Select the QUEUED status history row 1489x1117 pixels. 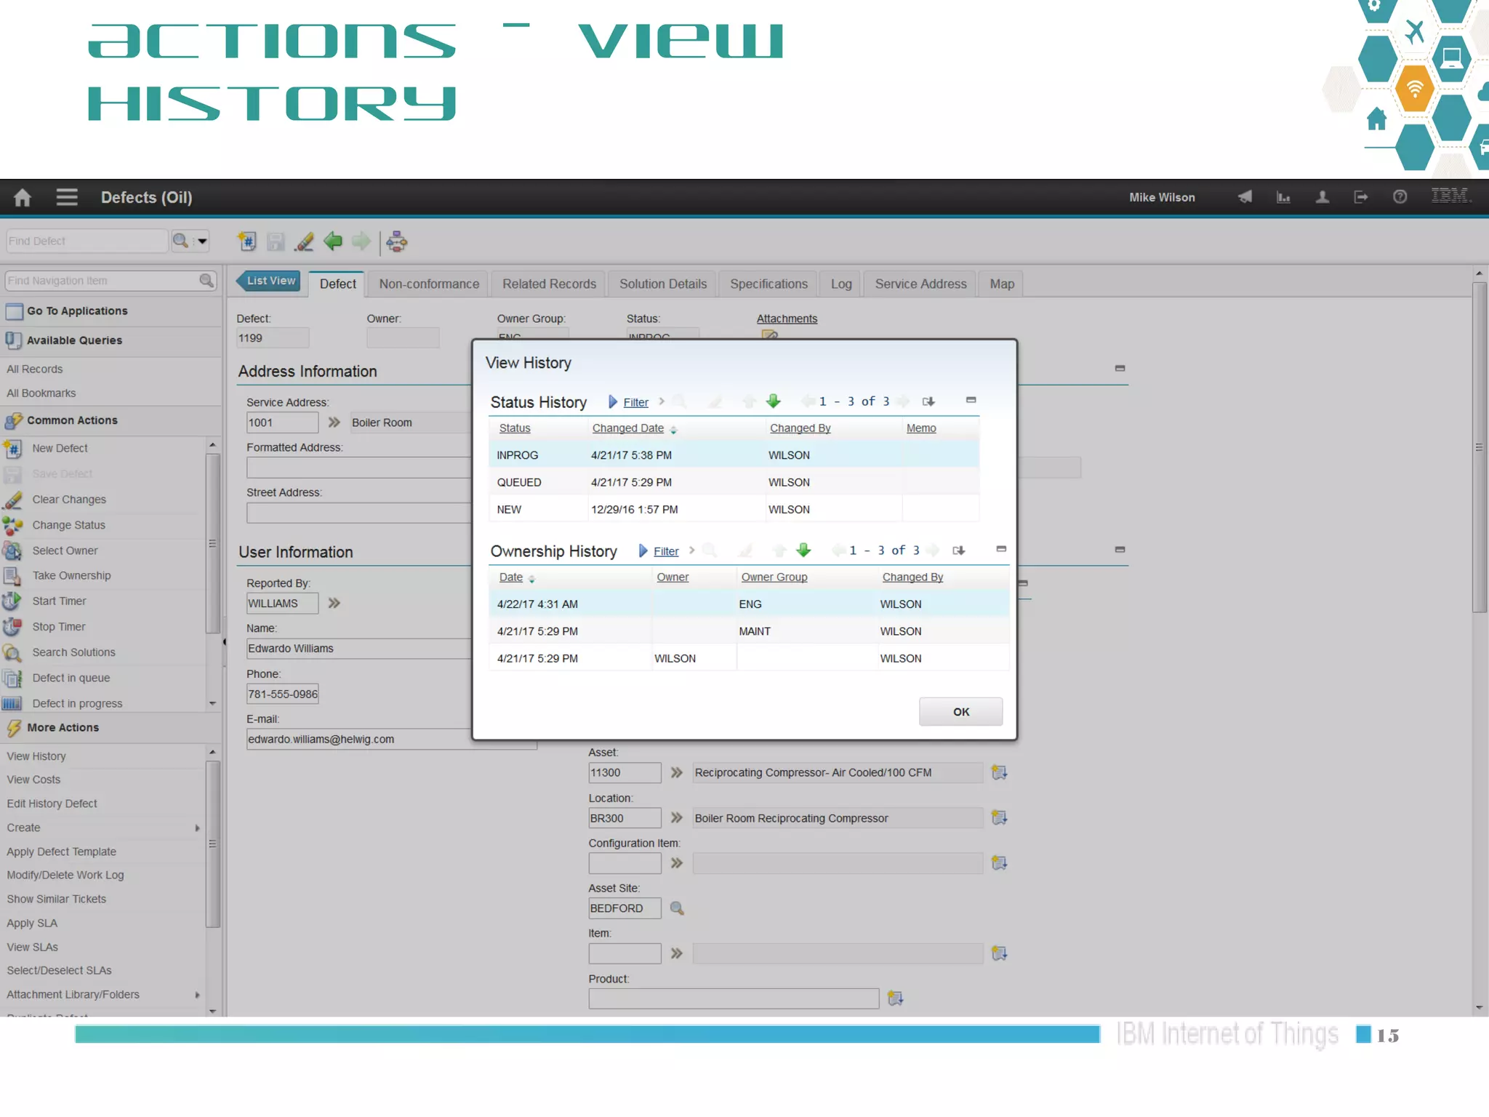734,482
